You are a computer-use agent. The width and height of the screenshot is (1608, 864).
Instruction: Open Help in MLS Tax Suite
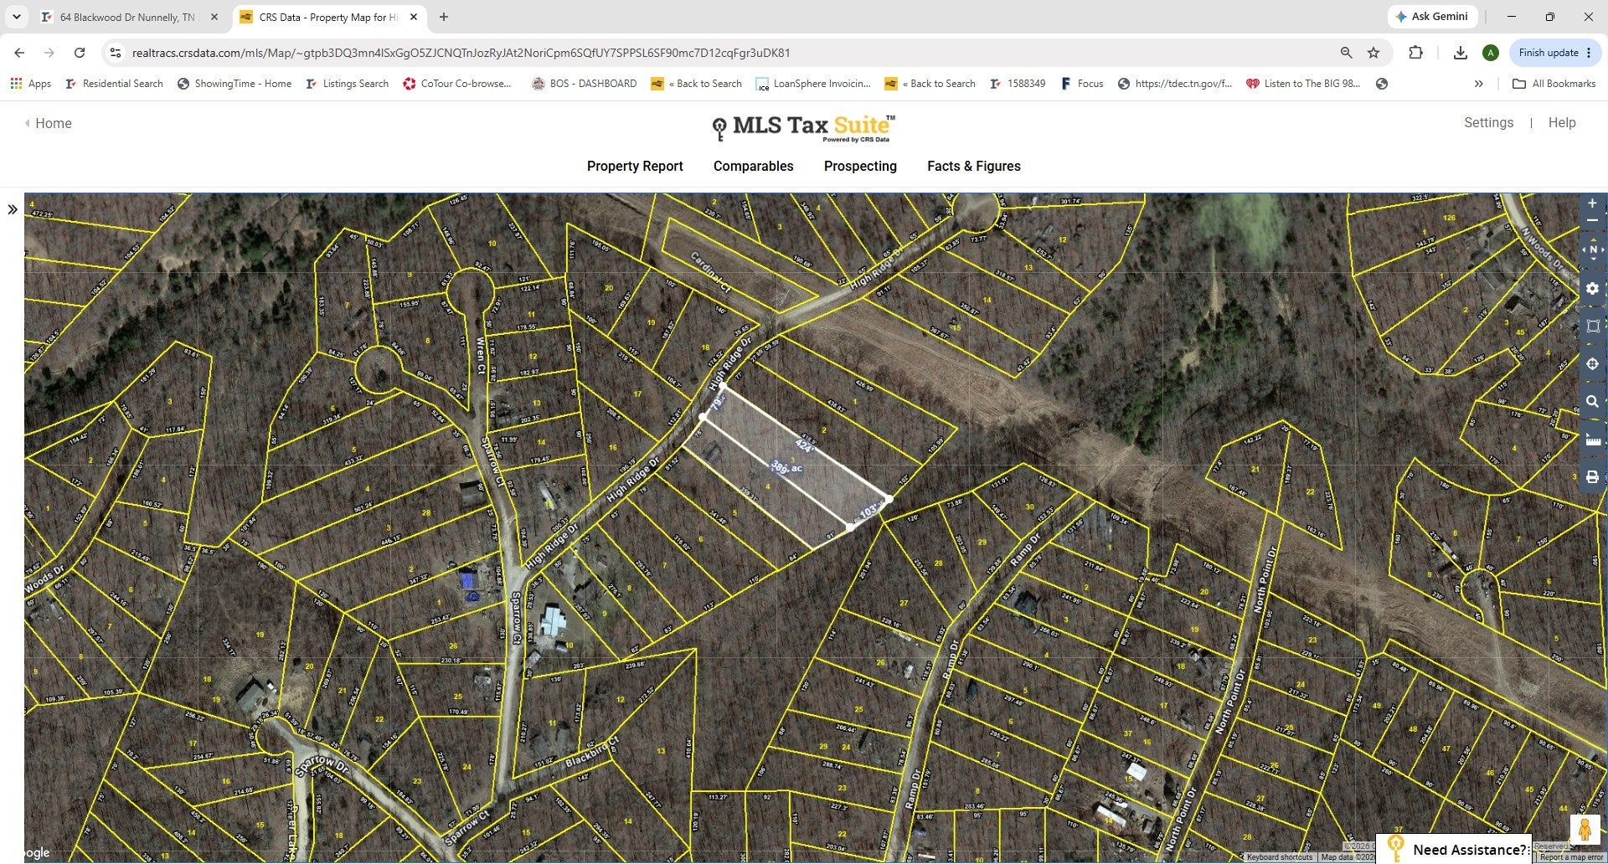[1561, 122]
